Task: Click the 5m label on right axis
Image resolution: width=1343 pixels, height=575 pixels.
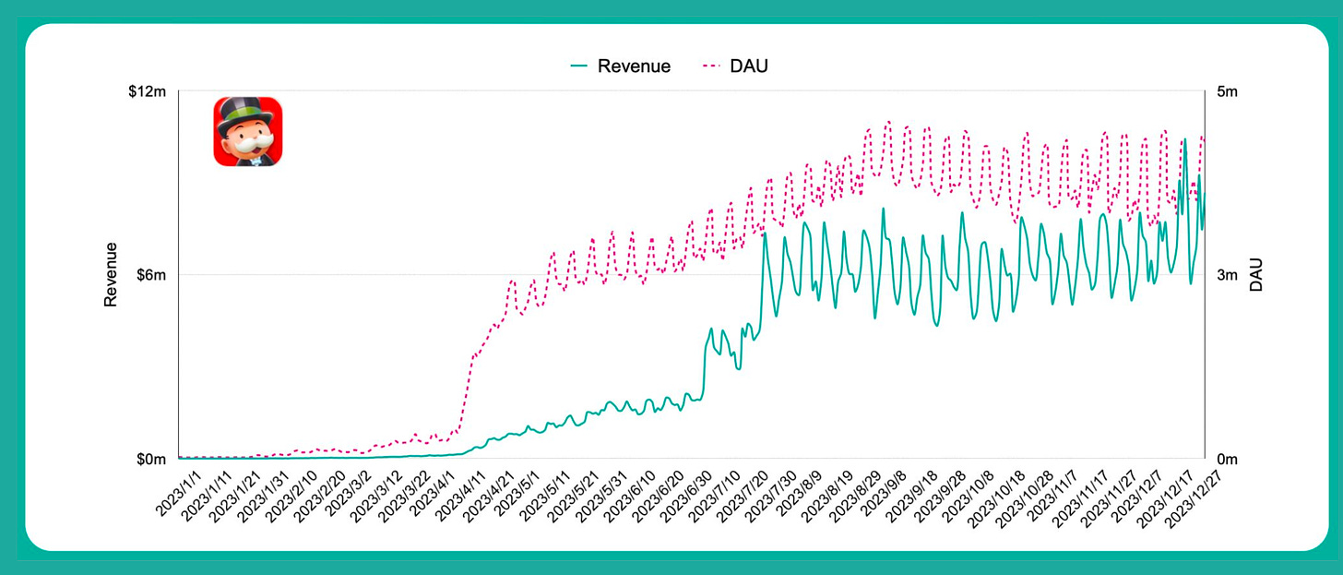Action: click(1227, 91)
